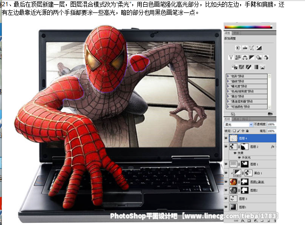
Task: Expand the 色阶 预设 presets
Action: [x=228, y=76]
